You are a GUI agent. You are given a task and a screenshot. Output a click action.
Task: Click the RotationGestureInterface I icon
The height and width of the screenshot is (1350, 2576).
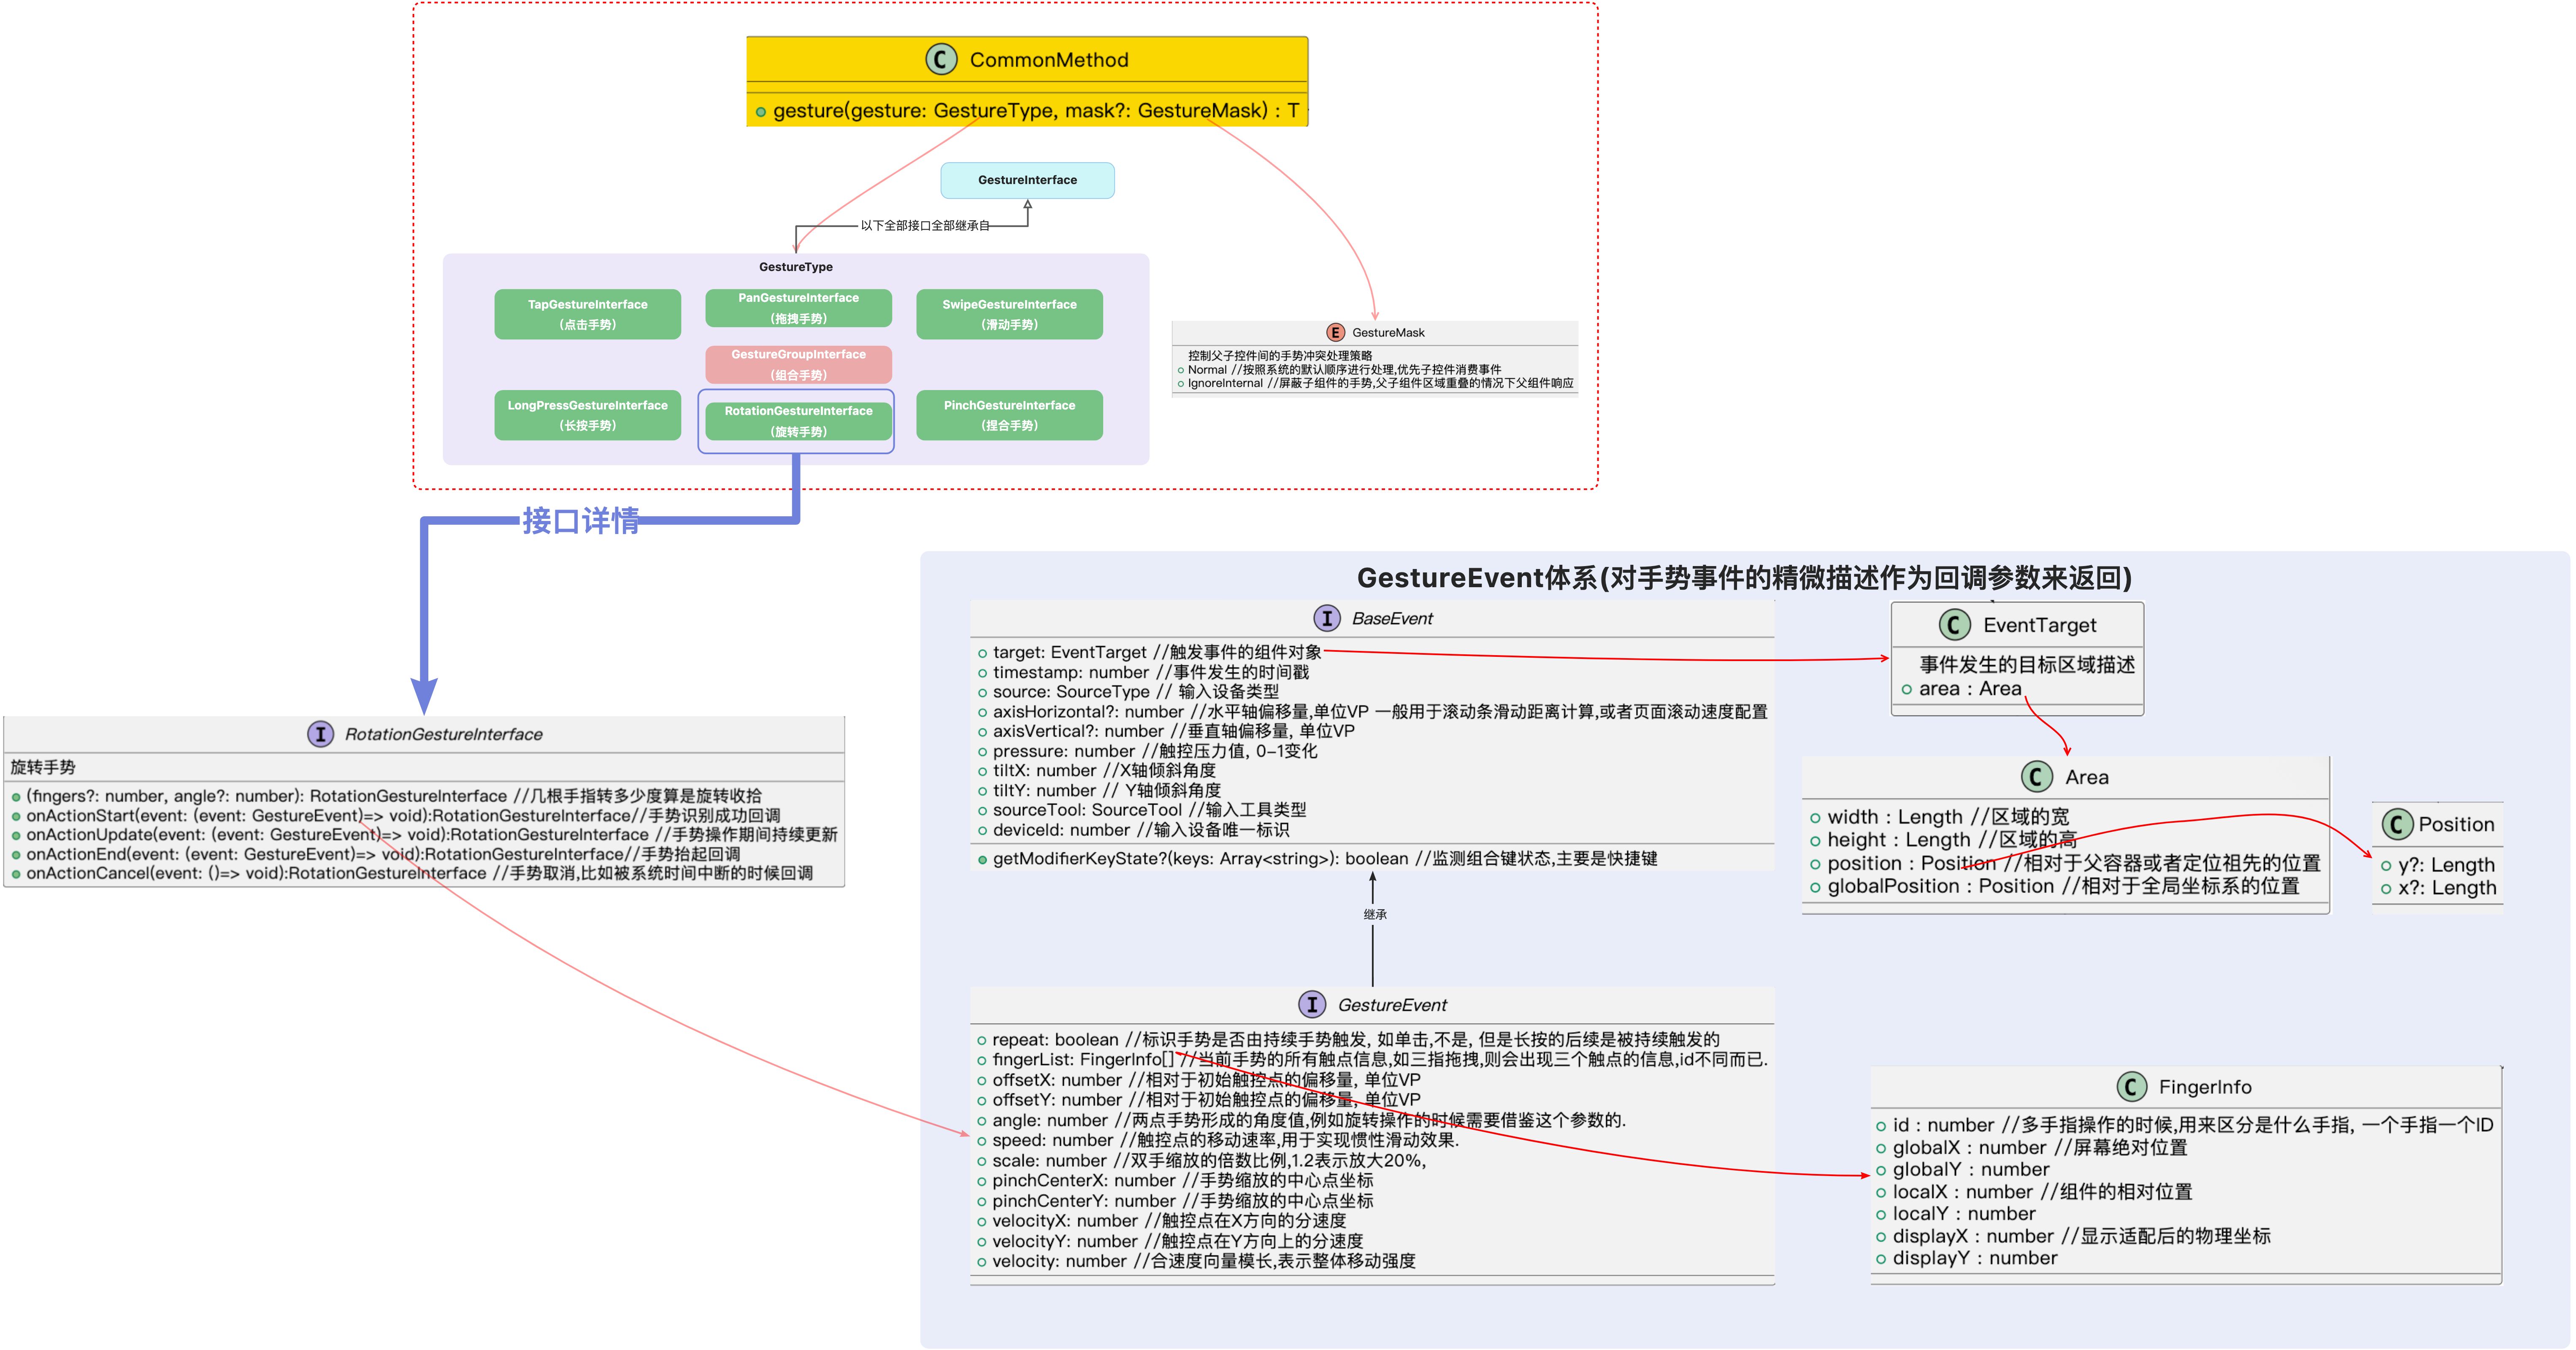click(x=320, y=734)
